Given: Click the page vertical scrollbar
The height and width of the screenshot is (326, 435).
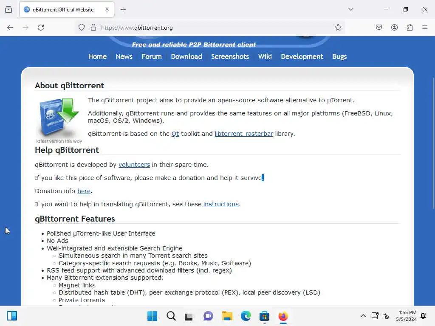Looking at the screenshot, I should (x=433, y=144).
